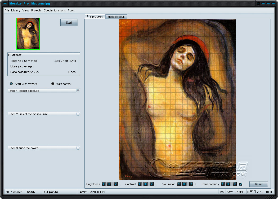Increase saturation with the right arrow
The image size is (278, 199).
coord(191,184)
